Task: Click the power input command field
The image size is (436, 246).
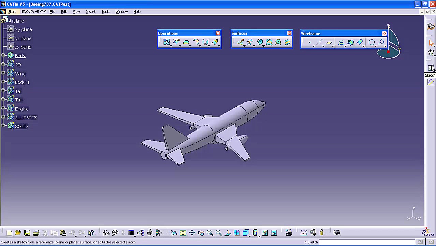Action: [367, 242]
